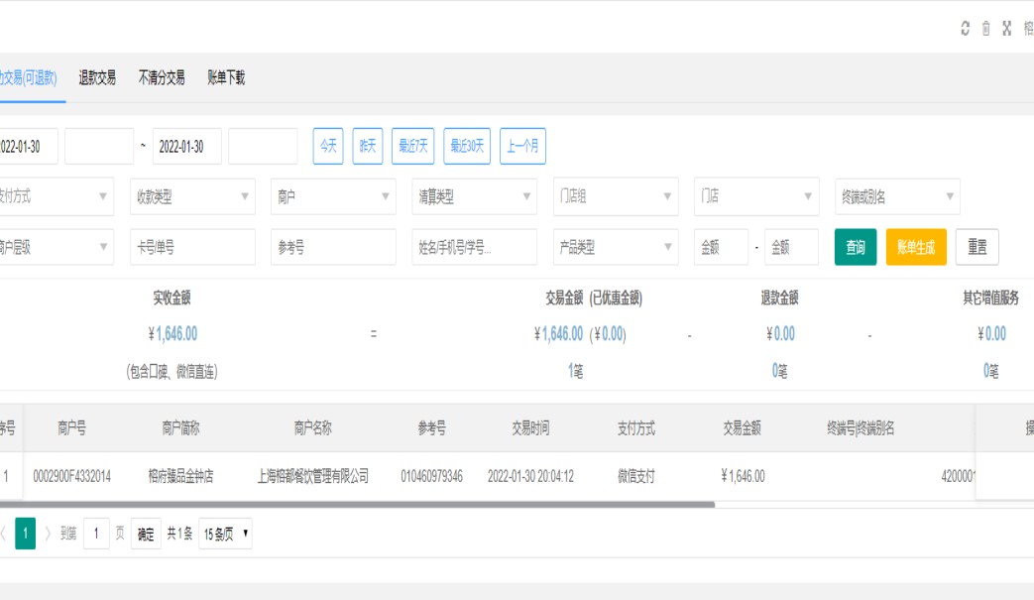Change the 15条/页 page size selector

click(x=225, y=534)
